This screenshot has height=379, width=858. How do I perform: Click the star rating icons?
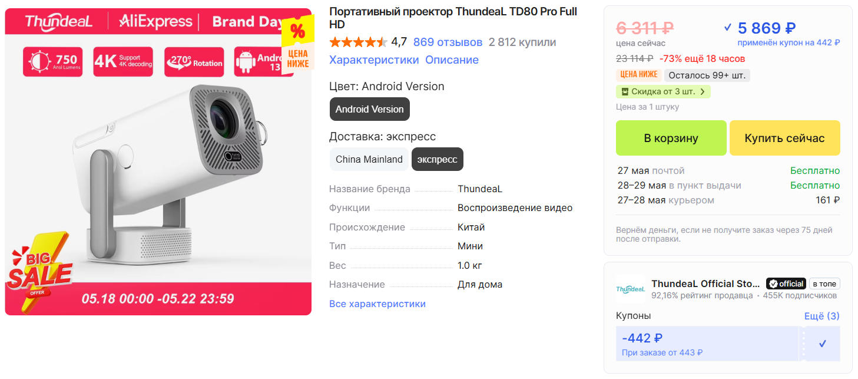(358, 42)
